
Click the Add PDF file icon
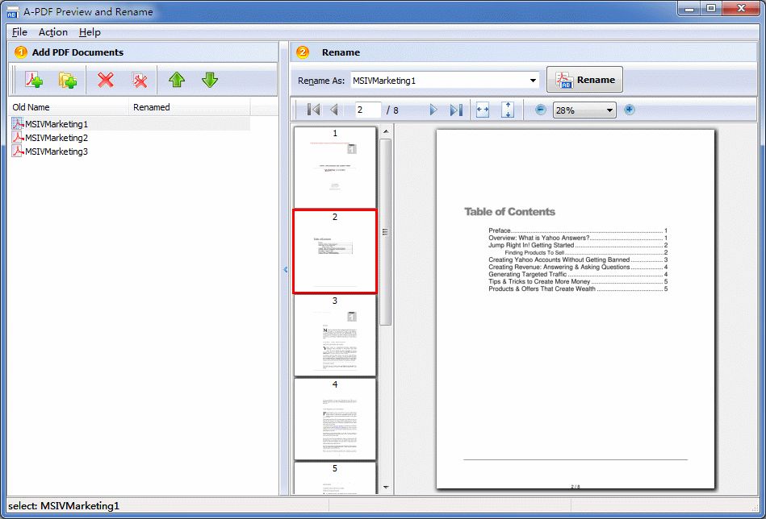click(x=34, y=80)
